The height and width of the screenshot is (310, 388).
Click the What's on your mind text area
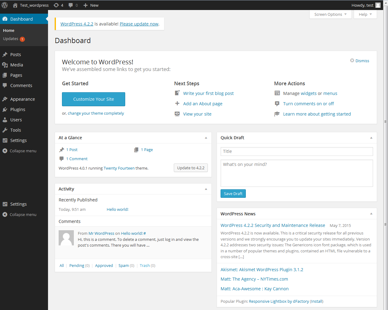(297, 173)
